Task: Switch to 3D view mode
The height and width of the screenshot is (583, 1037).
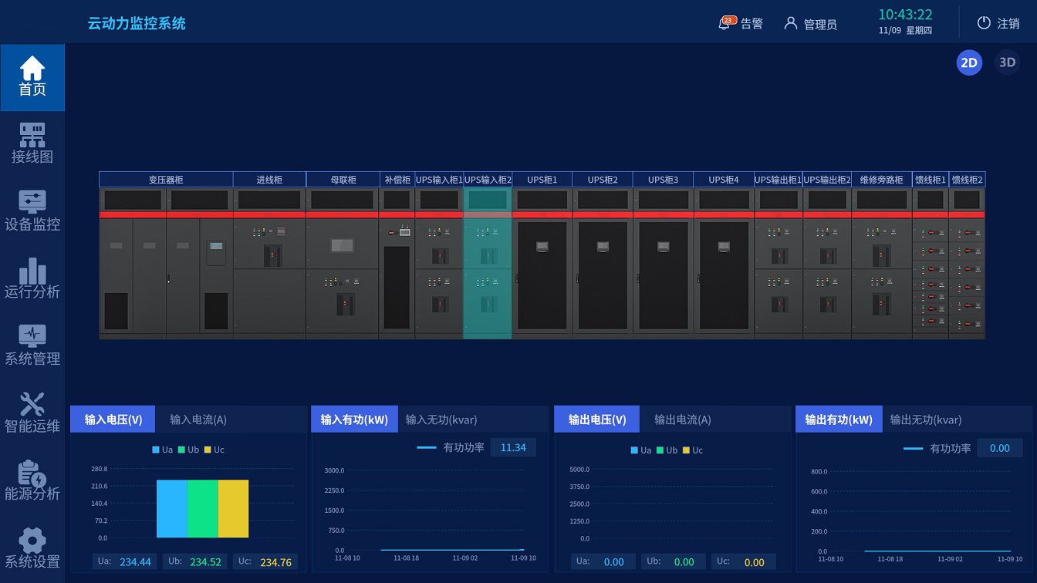Action: click(1007, 62)
